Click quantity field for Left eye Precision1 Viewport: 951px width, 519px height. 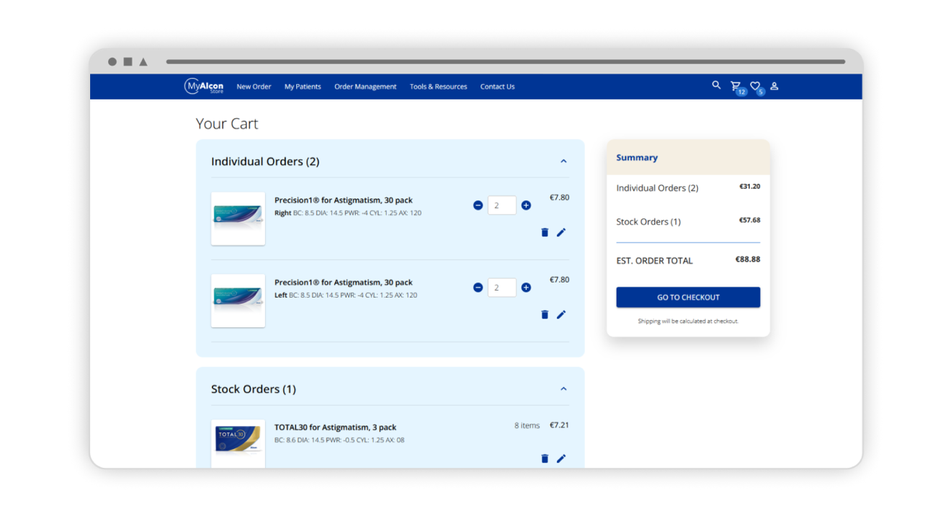click(x=501, y=288)
